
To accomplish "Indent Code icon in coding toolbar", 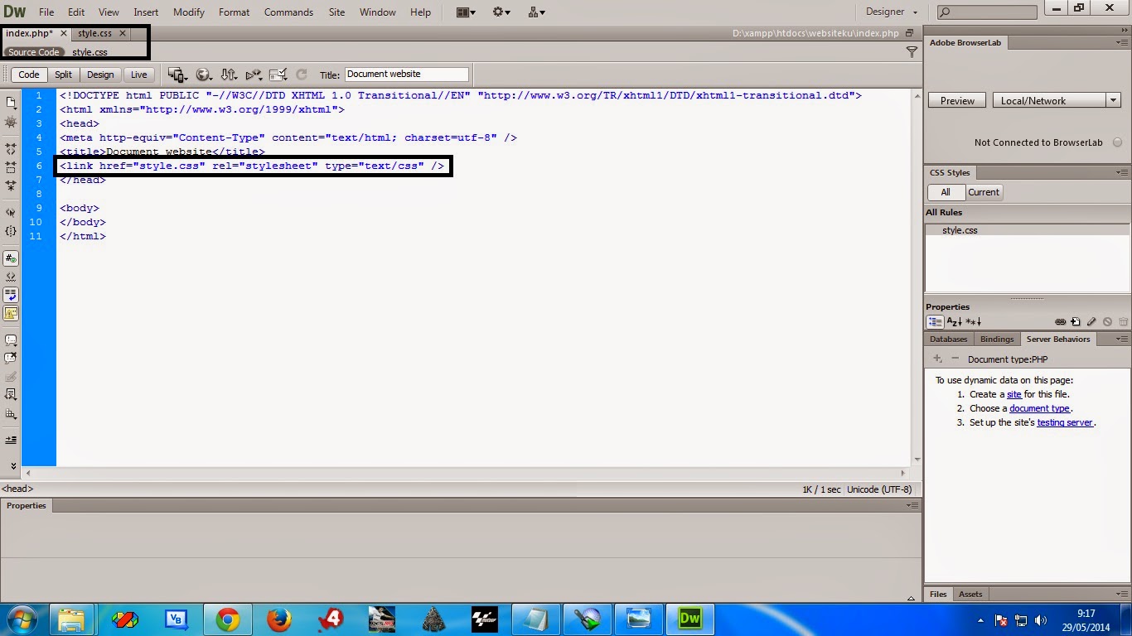I will click(x=11, y=440).
